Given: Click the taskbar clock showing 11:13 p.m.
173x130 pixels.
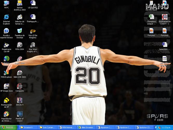Looking at the screenshot, I should point(166,128).
